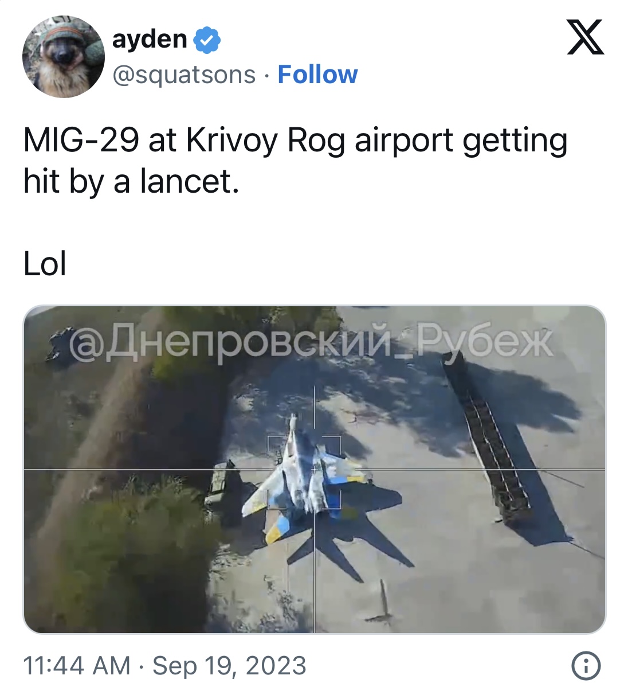Open the 11:44 AM timestamp link
The width and height of the screenshot is (624, 683).
(x=77, y=666)
